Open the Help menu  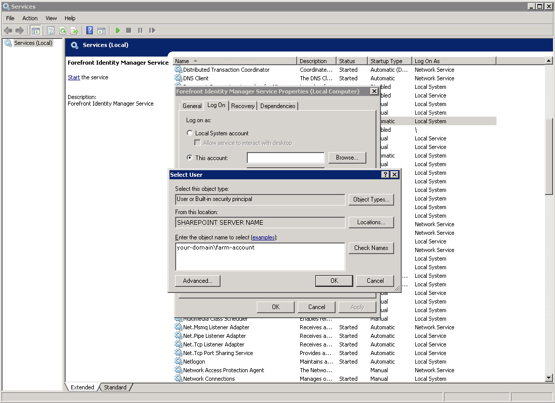pos(70,18)
